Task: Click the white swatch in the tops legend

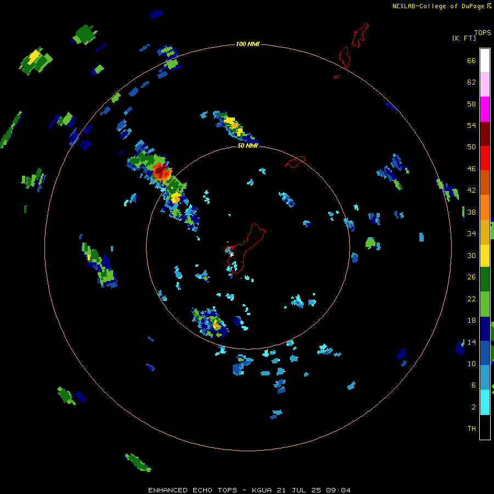Action: (485, 60)
